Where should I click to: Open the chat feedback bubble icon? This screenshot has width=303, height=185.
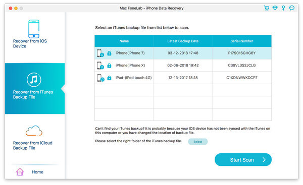(x=292, y=8)
